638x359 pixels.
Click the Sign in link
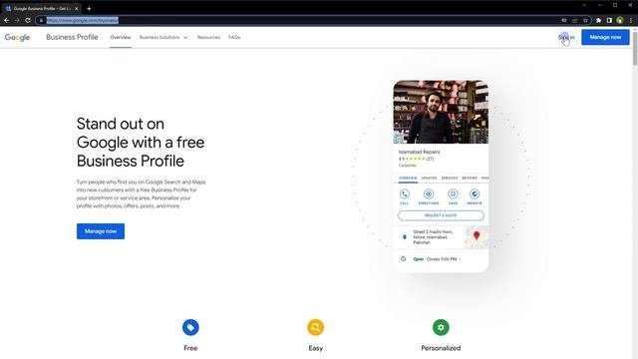point(566,37)
